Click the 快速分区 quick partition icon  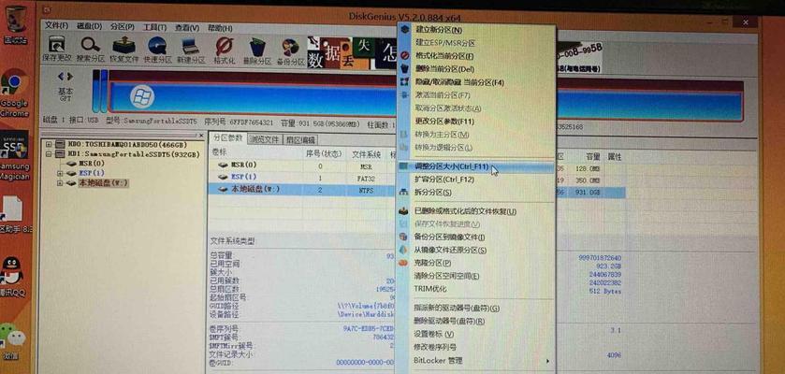(157, 50)
